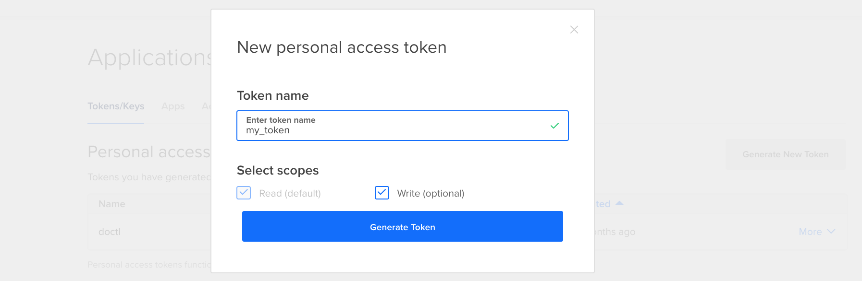
Task: Close the new token dialog
Action: click(574, 30)
